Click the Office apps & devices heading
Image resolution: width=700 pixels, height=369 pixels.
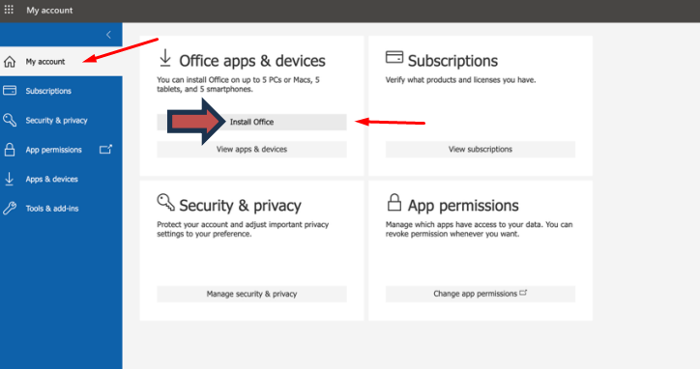252,61
